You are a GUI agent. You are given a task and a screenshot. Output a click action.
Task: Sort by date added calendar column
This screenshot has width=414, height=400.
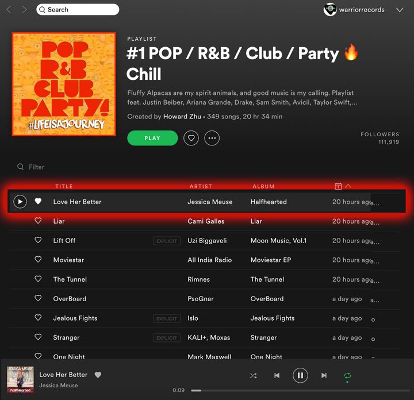pos(338,186)
